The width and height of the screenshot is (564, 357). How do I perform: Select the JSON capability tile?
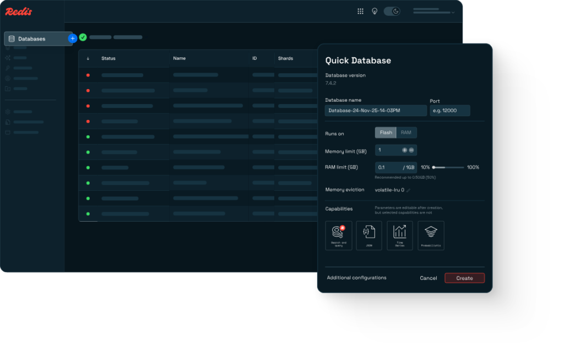coord(369,235)
